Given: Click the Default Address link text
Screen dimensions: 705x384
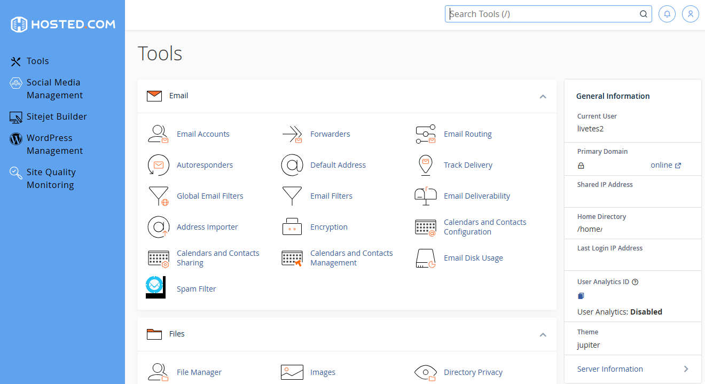Looking at the screenshot, I should click(x=338, y=165).
